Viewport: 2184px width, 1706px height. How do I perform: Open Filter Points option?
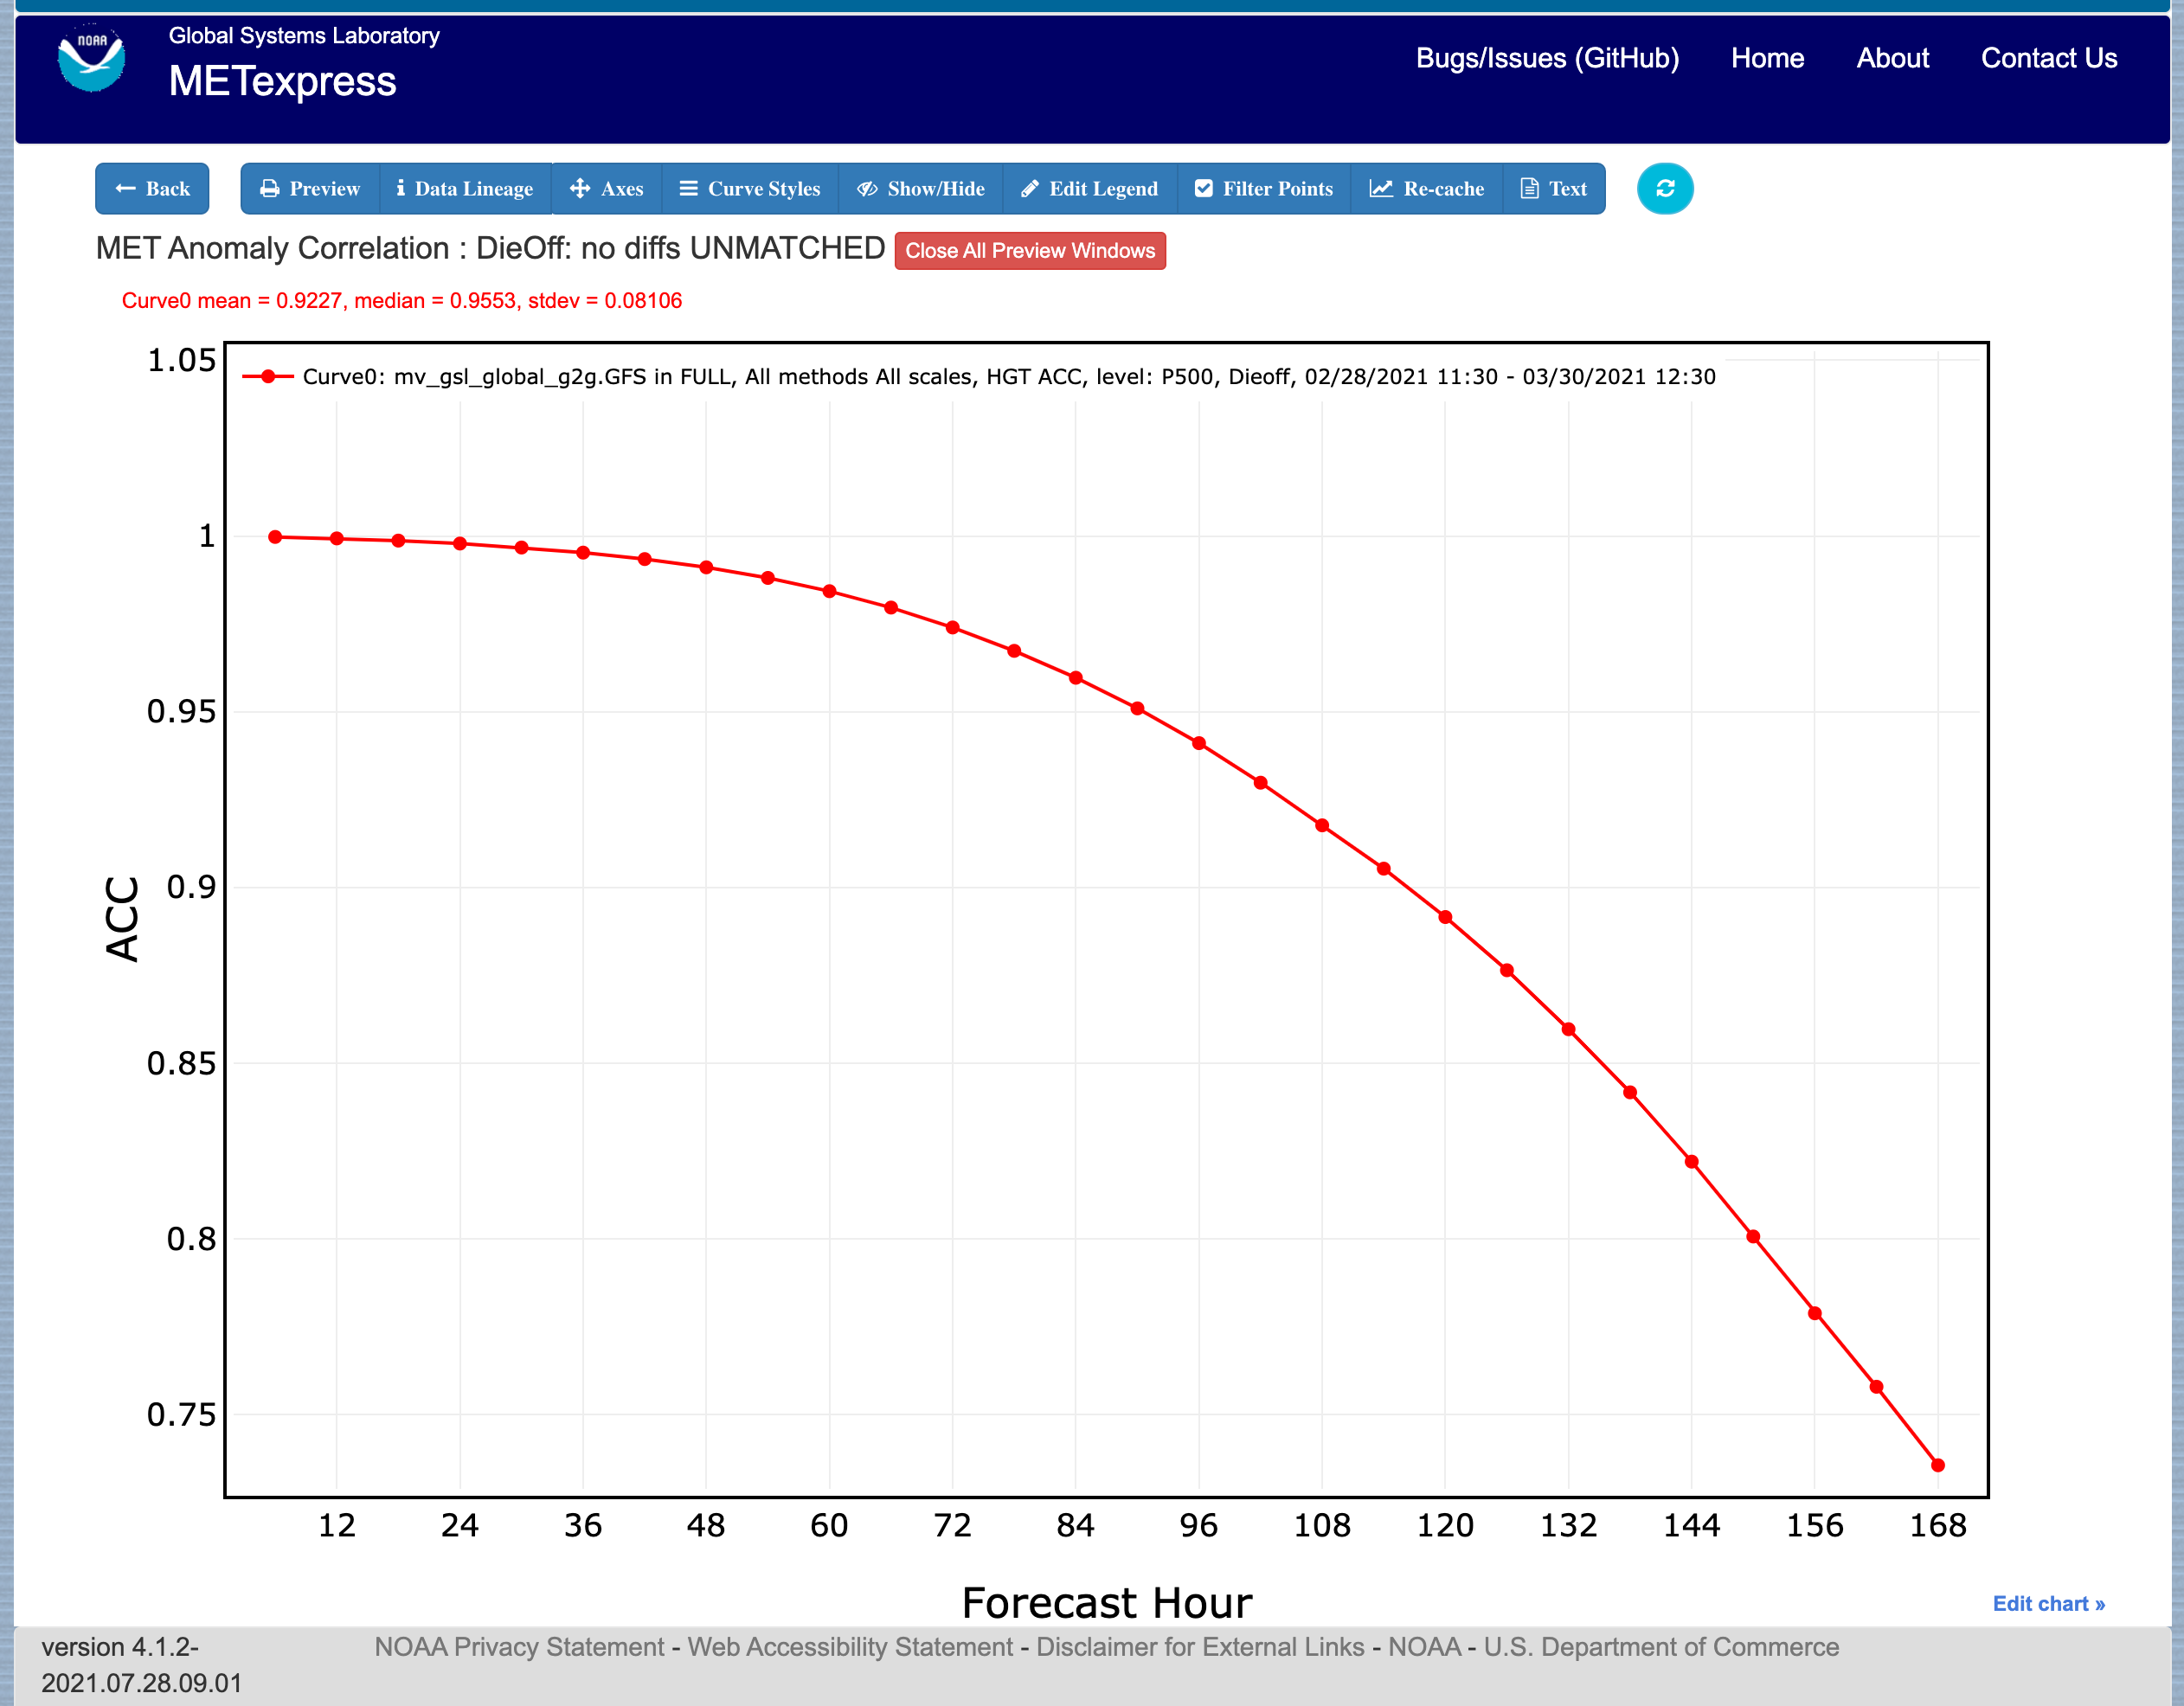pos(1264,189)
